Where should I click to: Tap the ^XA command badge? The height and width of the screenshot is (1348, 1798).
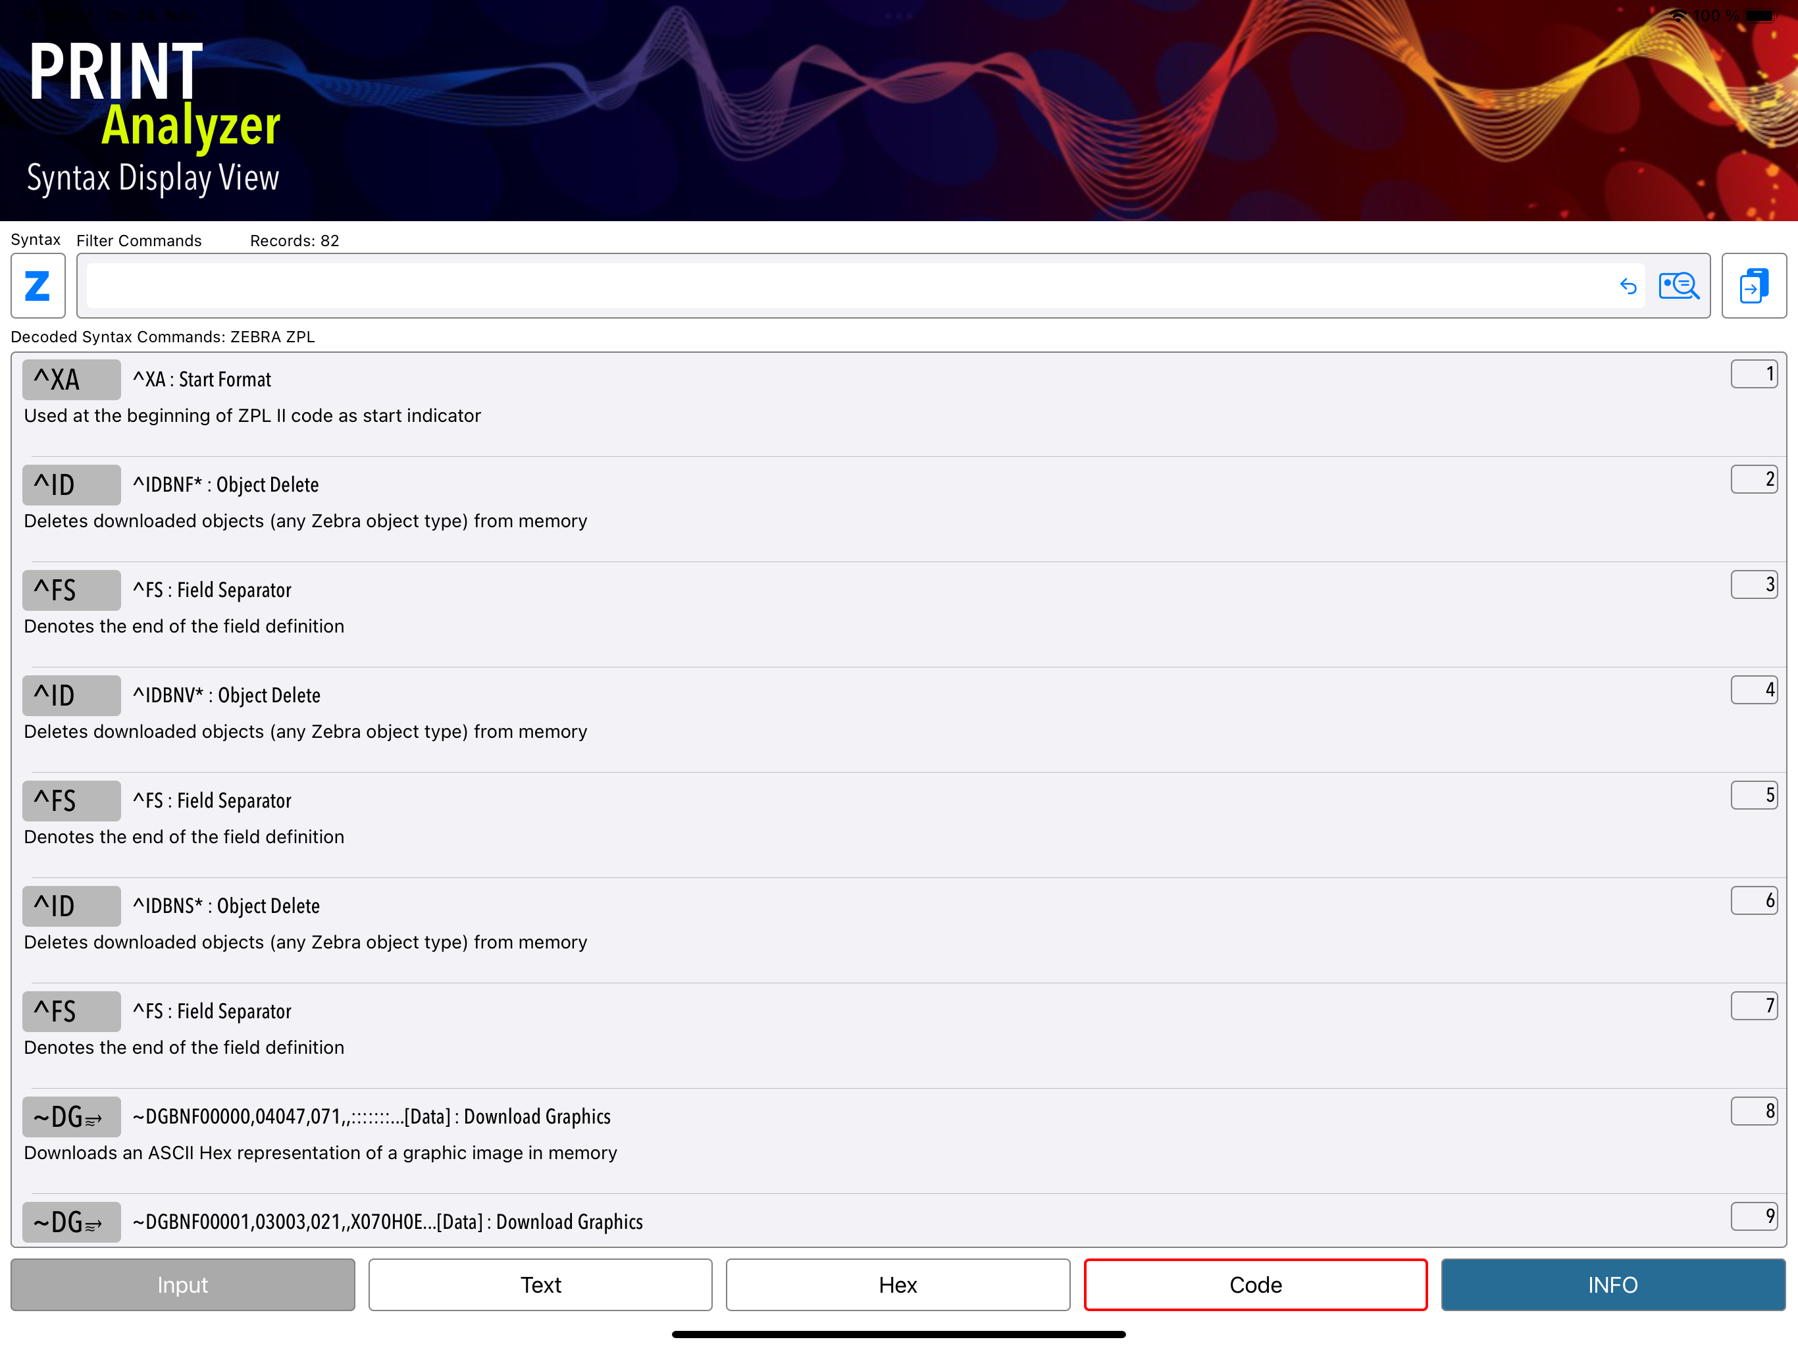point(72,380)
